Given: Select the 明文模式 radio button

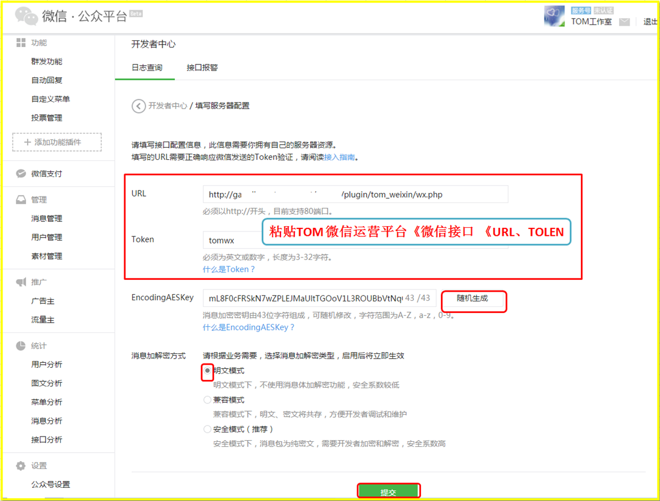Looking at the screenshot, I should 207,371.
